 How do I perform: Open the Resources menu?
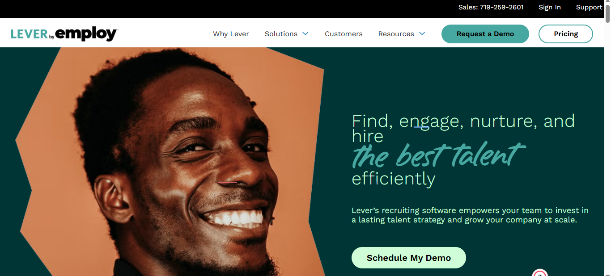pyautogui.click(x=402, y=34)
